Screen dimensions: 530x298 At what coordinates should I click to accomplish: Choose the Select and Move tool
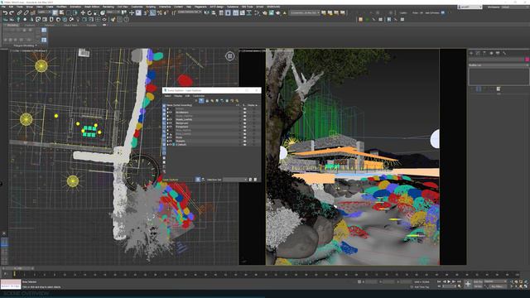tap(83, 13)
